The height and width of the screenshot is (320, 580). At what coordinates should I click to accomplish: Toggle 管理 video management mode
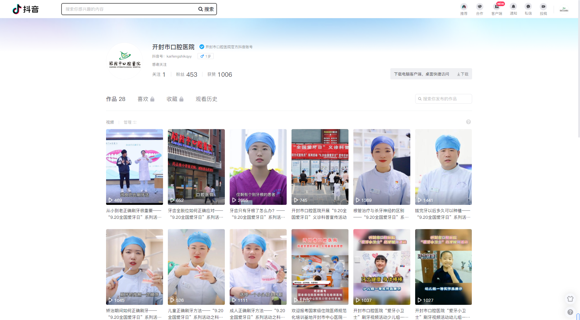click(x=130, y=122)
